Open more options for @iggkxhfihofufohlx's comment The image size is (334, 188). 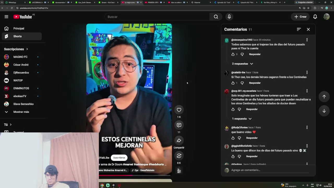point(307,146)
